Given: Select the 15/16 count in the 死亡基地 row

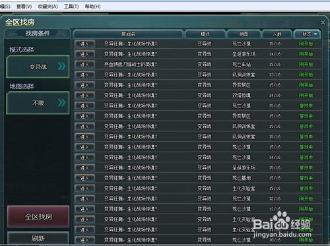Looking at the screenshot, I should (x=275, y=178).
